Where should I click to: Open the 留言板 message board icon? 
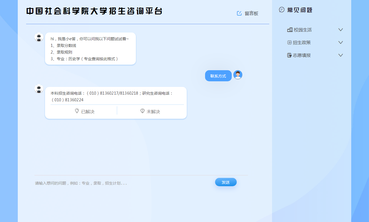pos(239,13)
